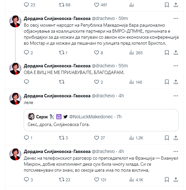Share the 59m tweet about ВМРО-ДПМНЕ
186x190 pixels.
click(x=176, y=53)
